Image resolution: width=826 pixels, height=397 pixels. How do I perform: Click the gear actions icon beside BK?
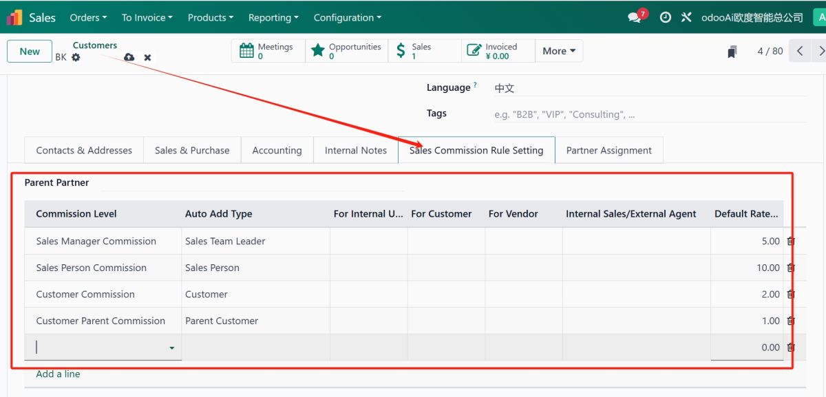coord(76,58)
